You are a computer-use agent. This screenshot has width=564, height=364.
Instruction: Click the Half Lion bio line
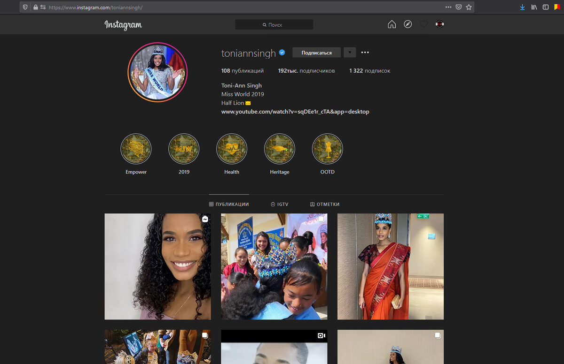(x=236, y=103)
